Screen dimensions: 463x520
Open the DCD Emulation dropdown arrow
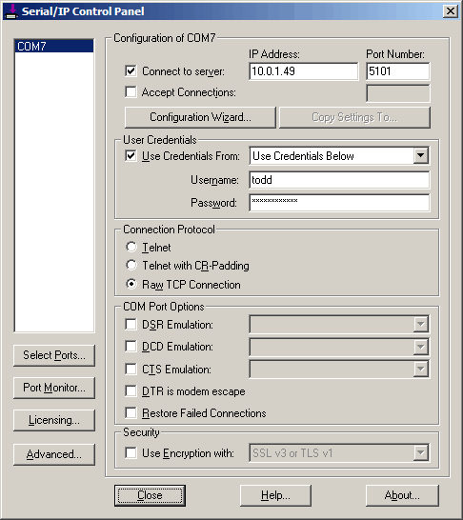tap(420, 347)
